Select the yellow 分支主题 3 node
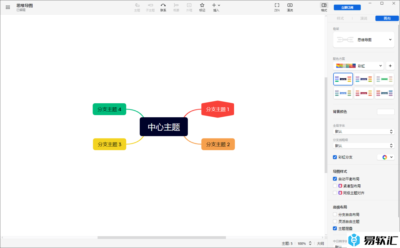The height and width of the screenshot is (248, 400). click(109, 144)
